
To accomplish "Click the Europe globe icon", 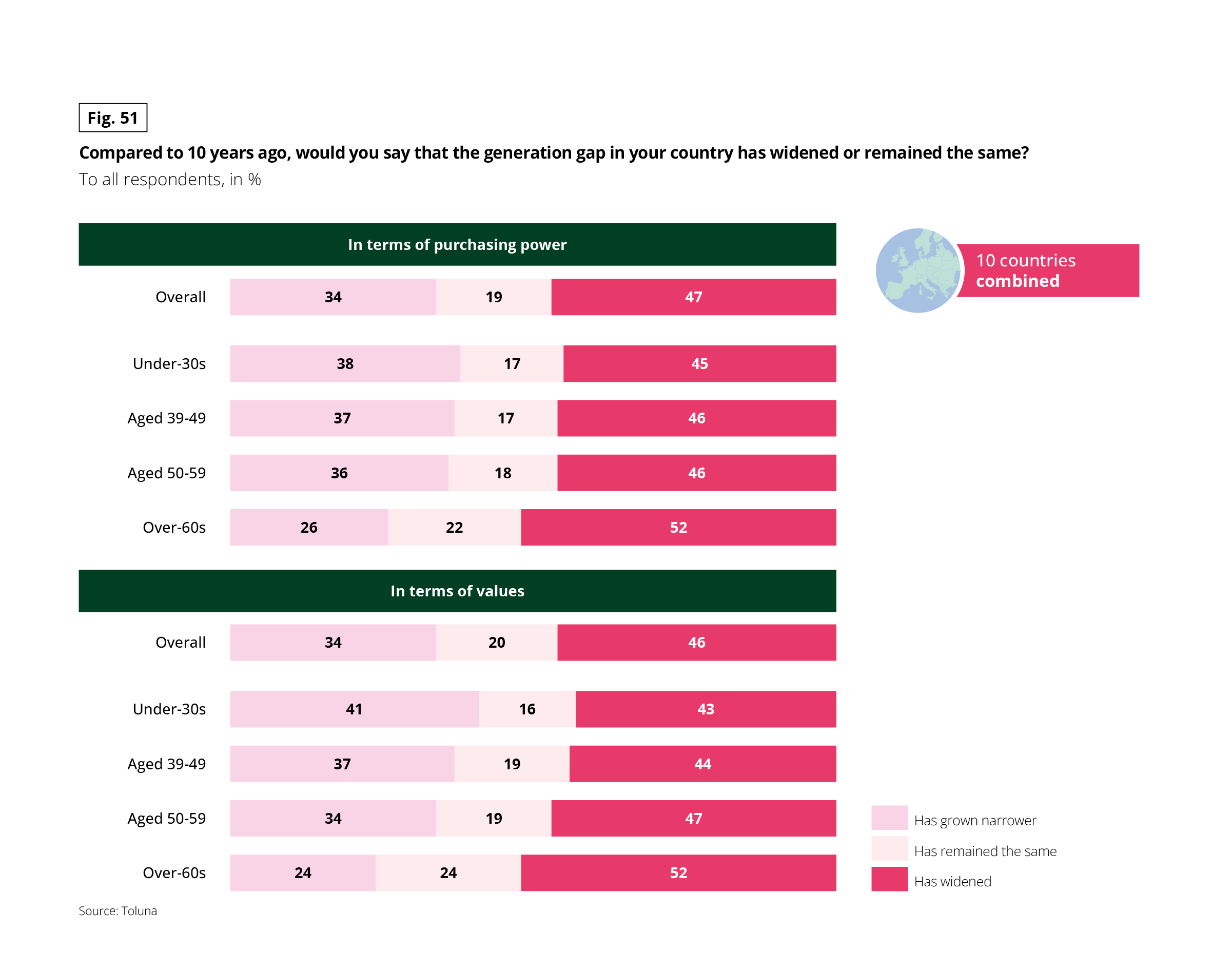I will (917, 270).
